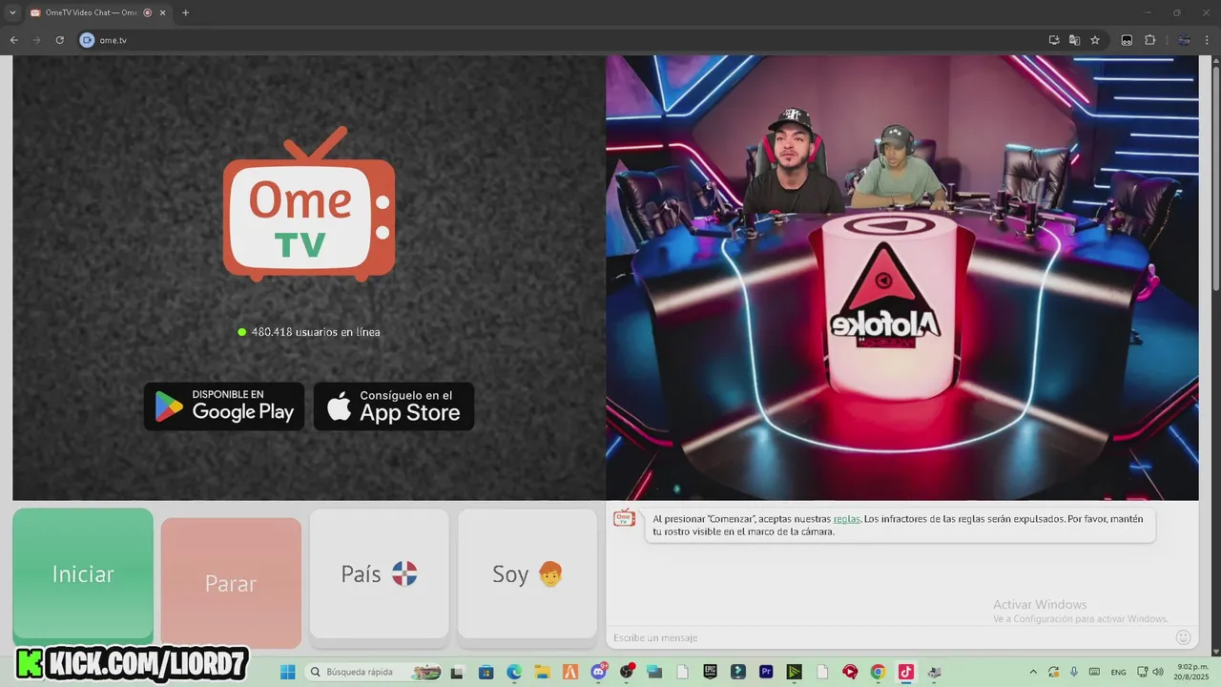Image resolution: width=1221 pixels, height=687 pixels.
Task: Open File Explorer from the taskbar
Action: click(x=542, y=672)
